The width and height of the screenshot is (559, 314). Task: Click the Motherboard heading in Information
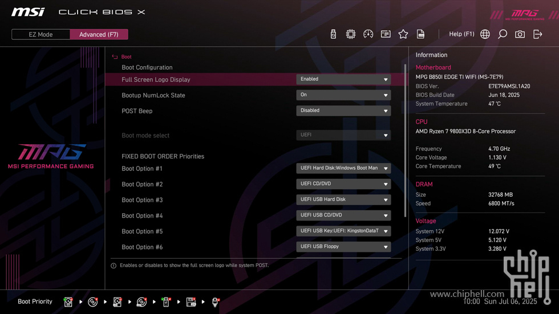[433, 67]
